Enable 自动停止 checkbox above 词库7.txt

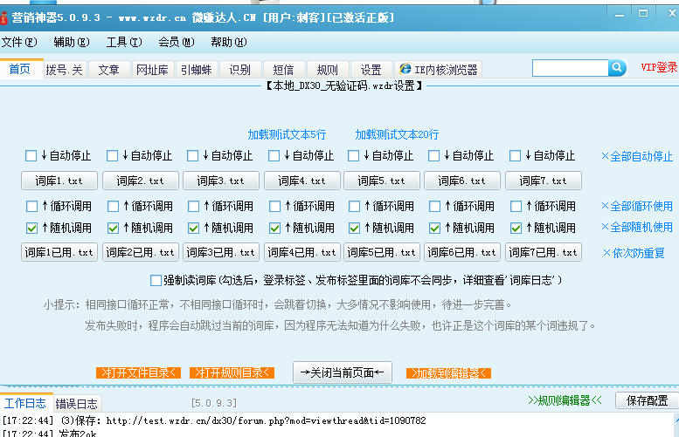tap(515, 155)
